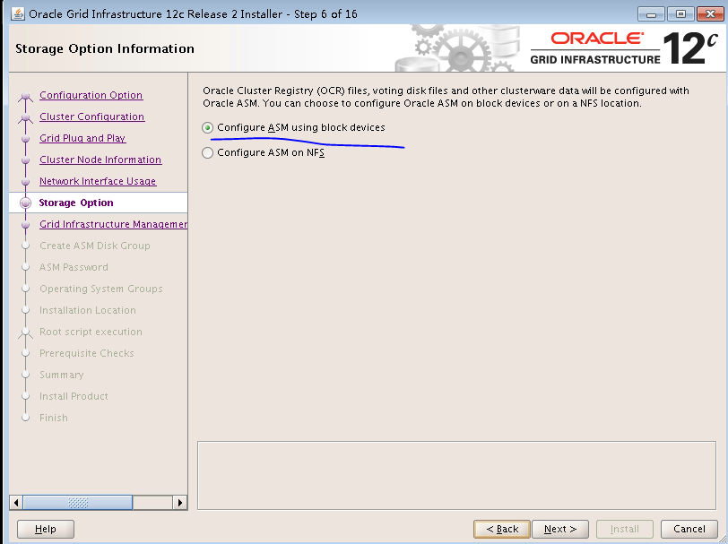
Task: Click the Grid Plug and Play step bullet
Action: coord(25,139)
